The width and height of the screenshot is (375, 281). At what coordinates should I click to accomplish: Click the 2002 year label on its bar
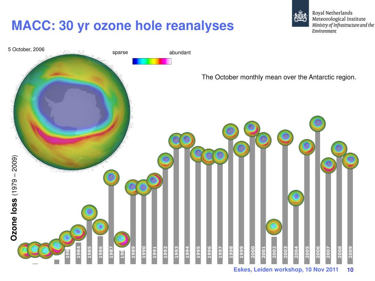[274, 252]
